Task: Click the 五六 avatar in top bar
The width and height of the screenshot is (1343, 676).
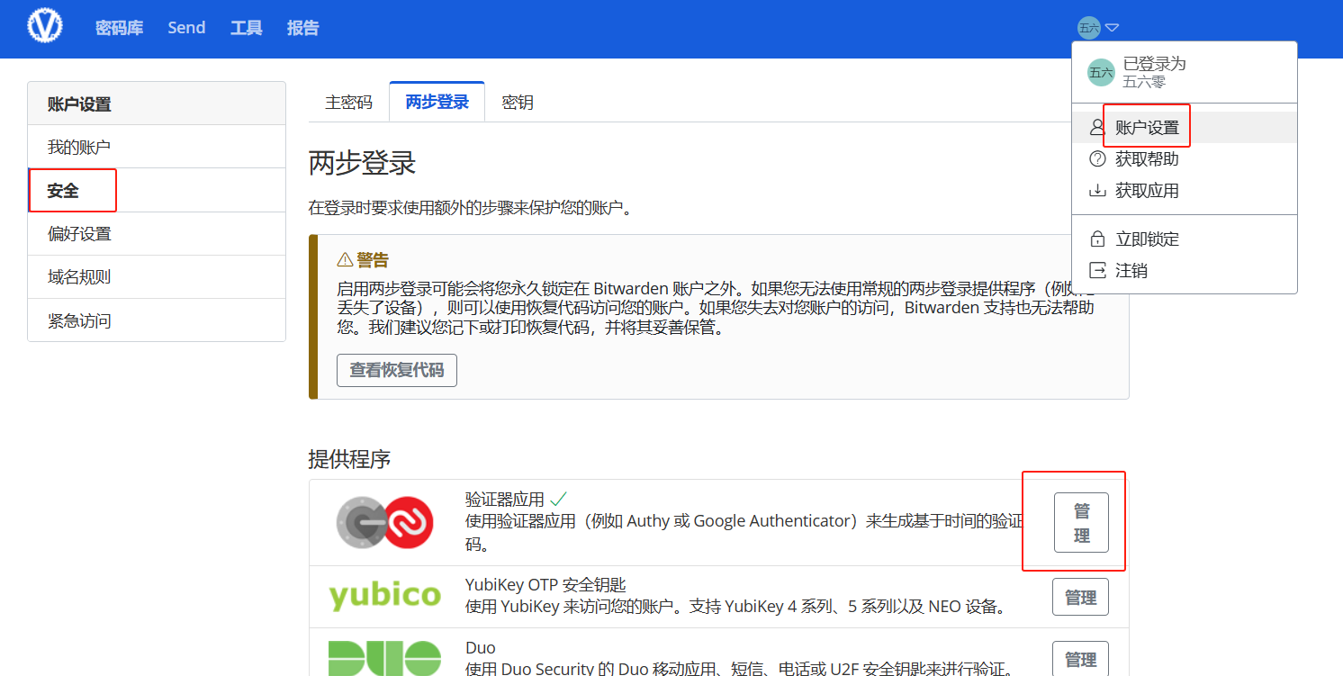Action: 1089,28
